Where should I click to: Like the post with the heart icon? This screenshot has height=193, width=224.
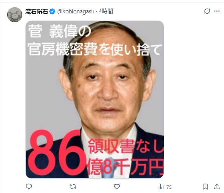117,186
